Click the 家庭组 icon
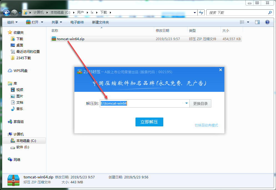 coord(10,121)
